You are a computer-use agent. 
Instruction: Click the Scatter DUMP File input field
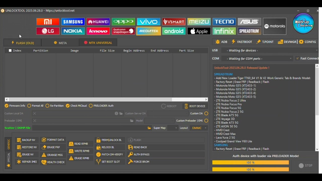pos(89,128)
